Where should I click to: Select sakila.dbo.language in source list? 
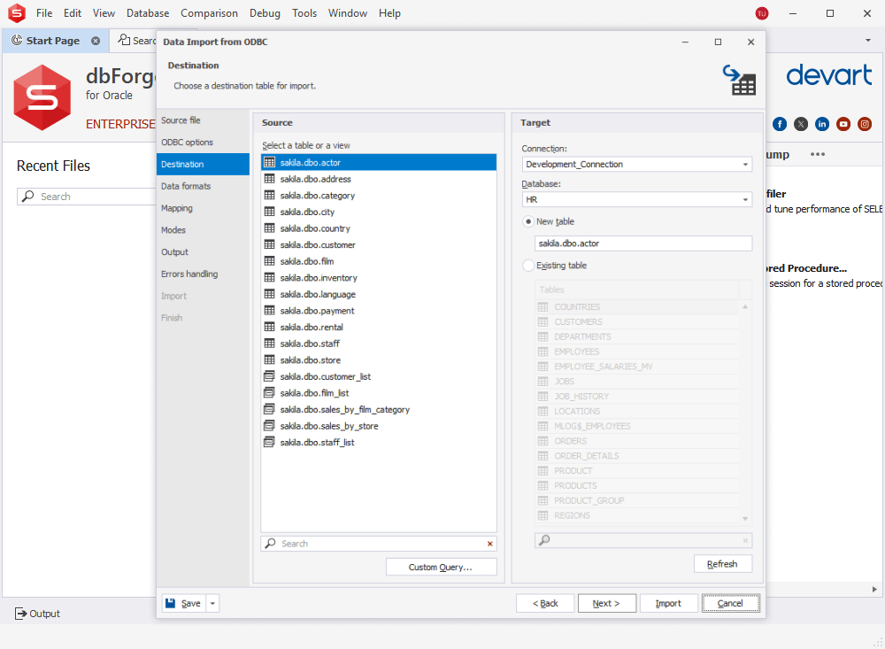(x=378, y=294)
